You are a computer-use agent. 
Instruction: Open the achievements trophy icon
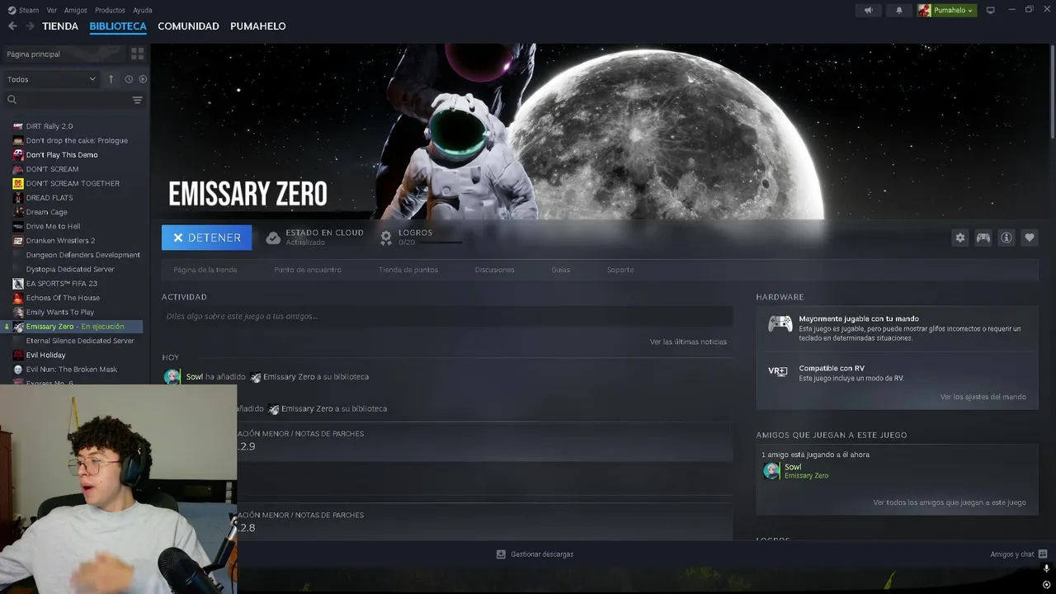pos(385,238)
